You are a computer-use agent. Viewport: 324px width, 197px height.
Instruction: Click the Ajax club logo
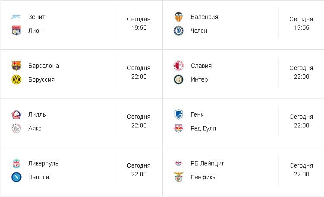[x=16, y=128]
